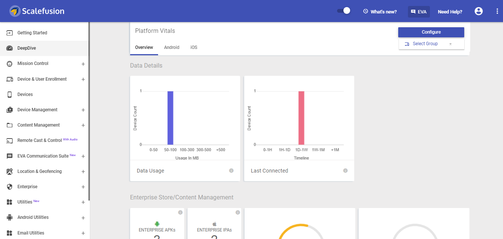This screenshot has width=503, height=239.
Task: Click the 1W-1M timeline axis label
Action: (x=318, y=150)
